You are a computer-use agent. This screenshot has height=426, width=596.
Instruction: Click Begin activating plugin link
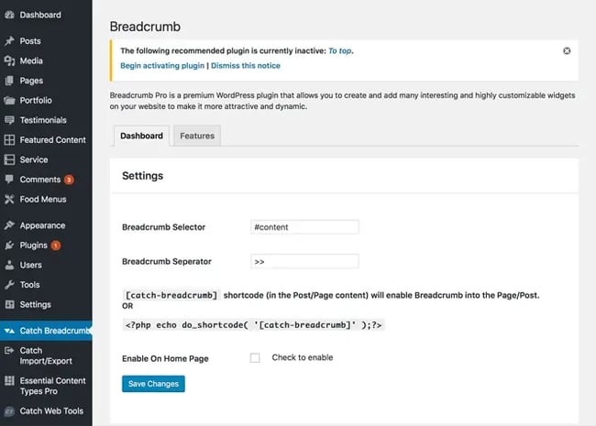[x=162, y=66]
